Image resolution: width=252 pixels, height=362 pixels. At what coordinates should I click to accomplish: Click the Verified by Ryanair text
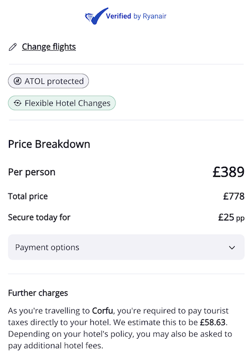pyautogui.click(x=136, y=16)
